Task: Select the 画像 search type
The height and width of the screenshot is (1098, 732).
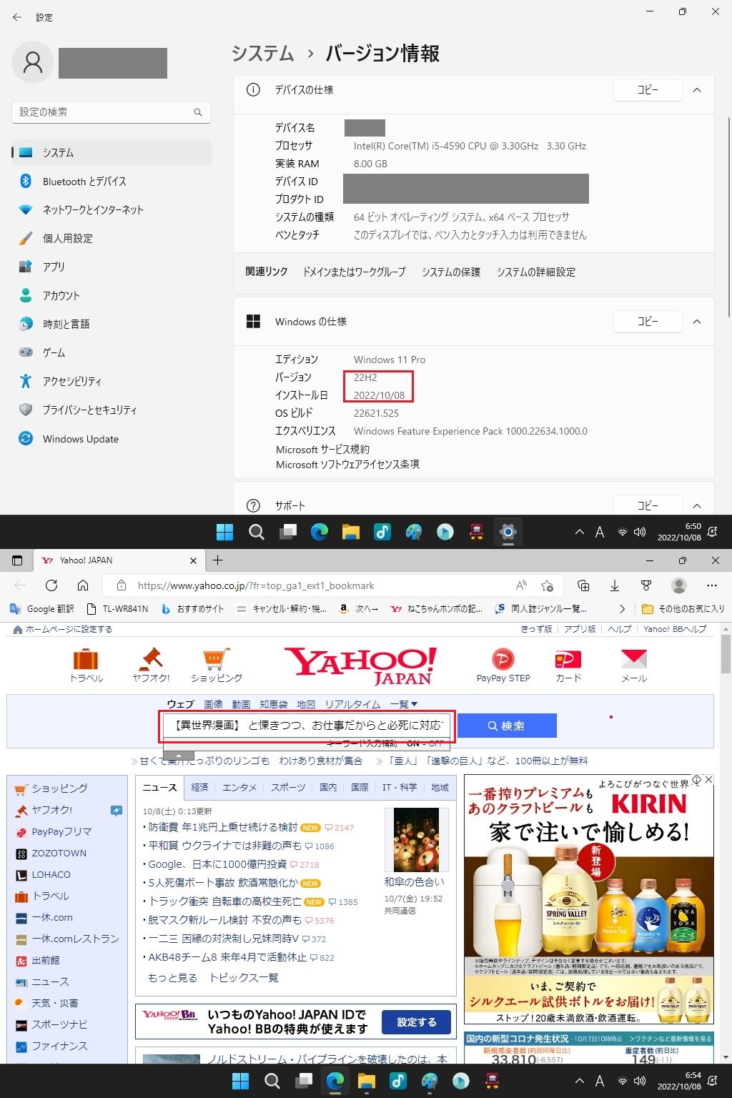Action: coord(214,704)
